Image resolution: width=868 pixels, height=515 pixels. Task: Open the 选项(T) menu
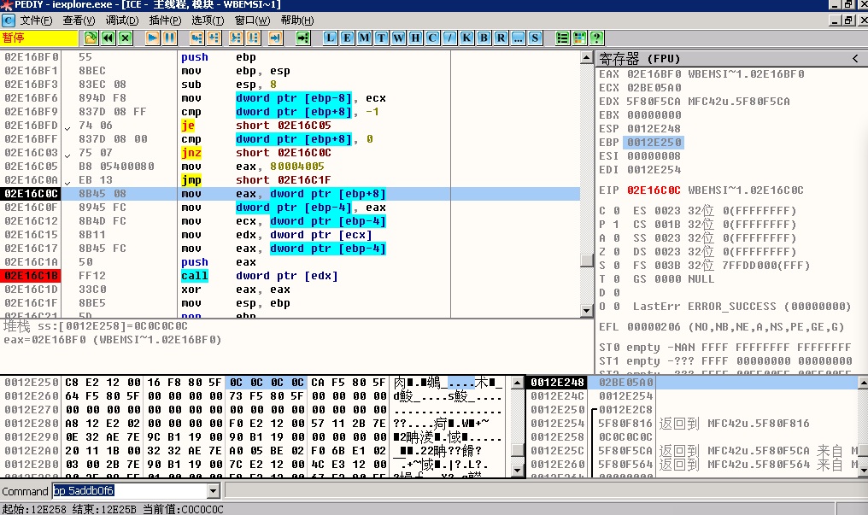pos(208,20)
